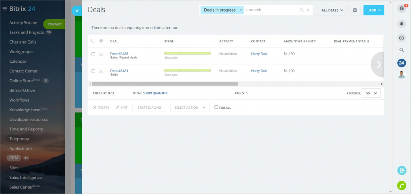Open the Add button dropdown

coord(374,10)
